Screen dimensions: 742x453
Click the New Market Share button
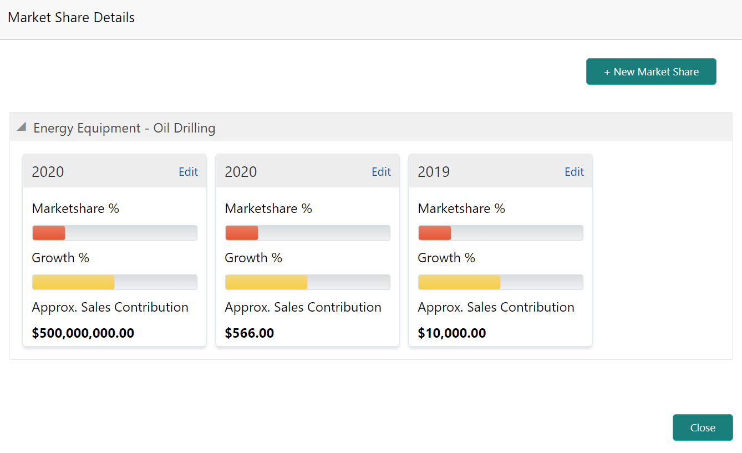[651, 72]
